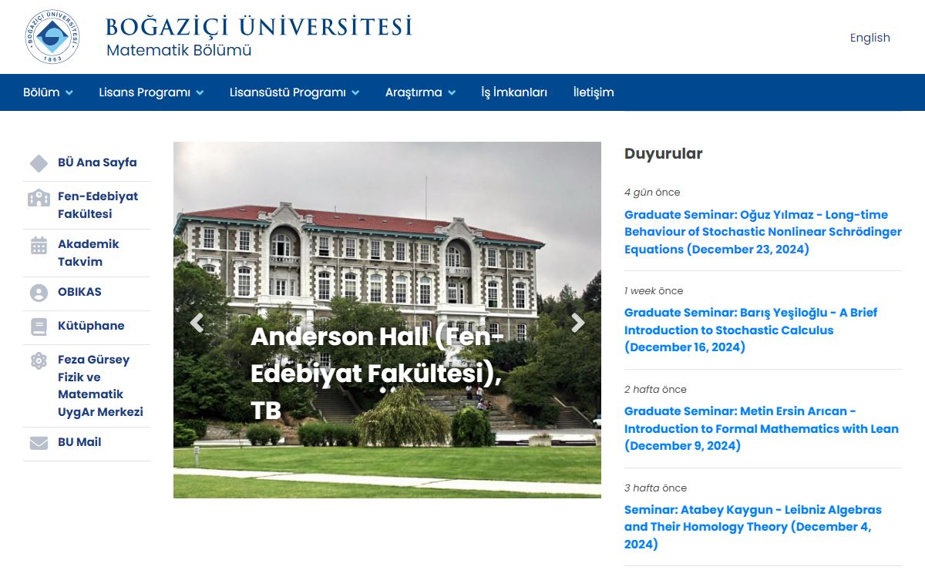
Task: Click the calendar icon beside Akademik Takvim
Action: 39,246
